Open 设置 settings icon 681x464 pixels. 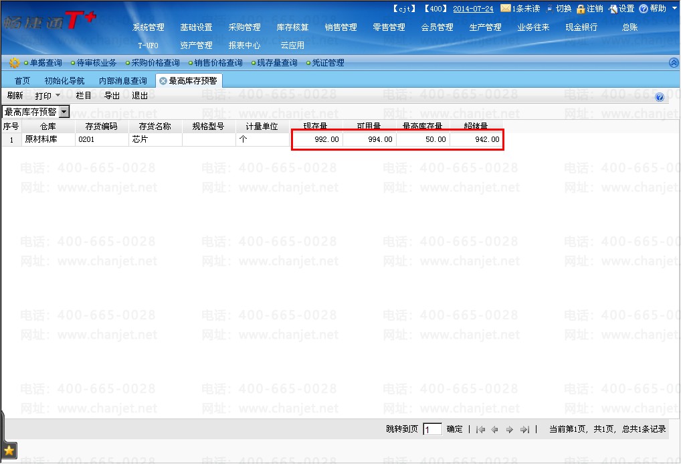613,9
